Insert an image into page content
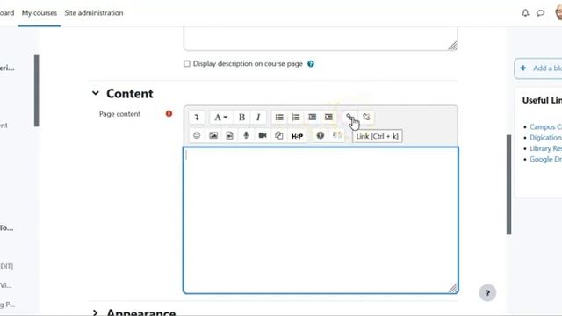The image size is (562, 316). click(x=213, y=135)
